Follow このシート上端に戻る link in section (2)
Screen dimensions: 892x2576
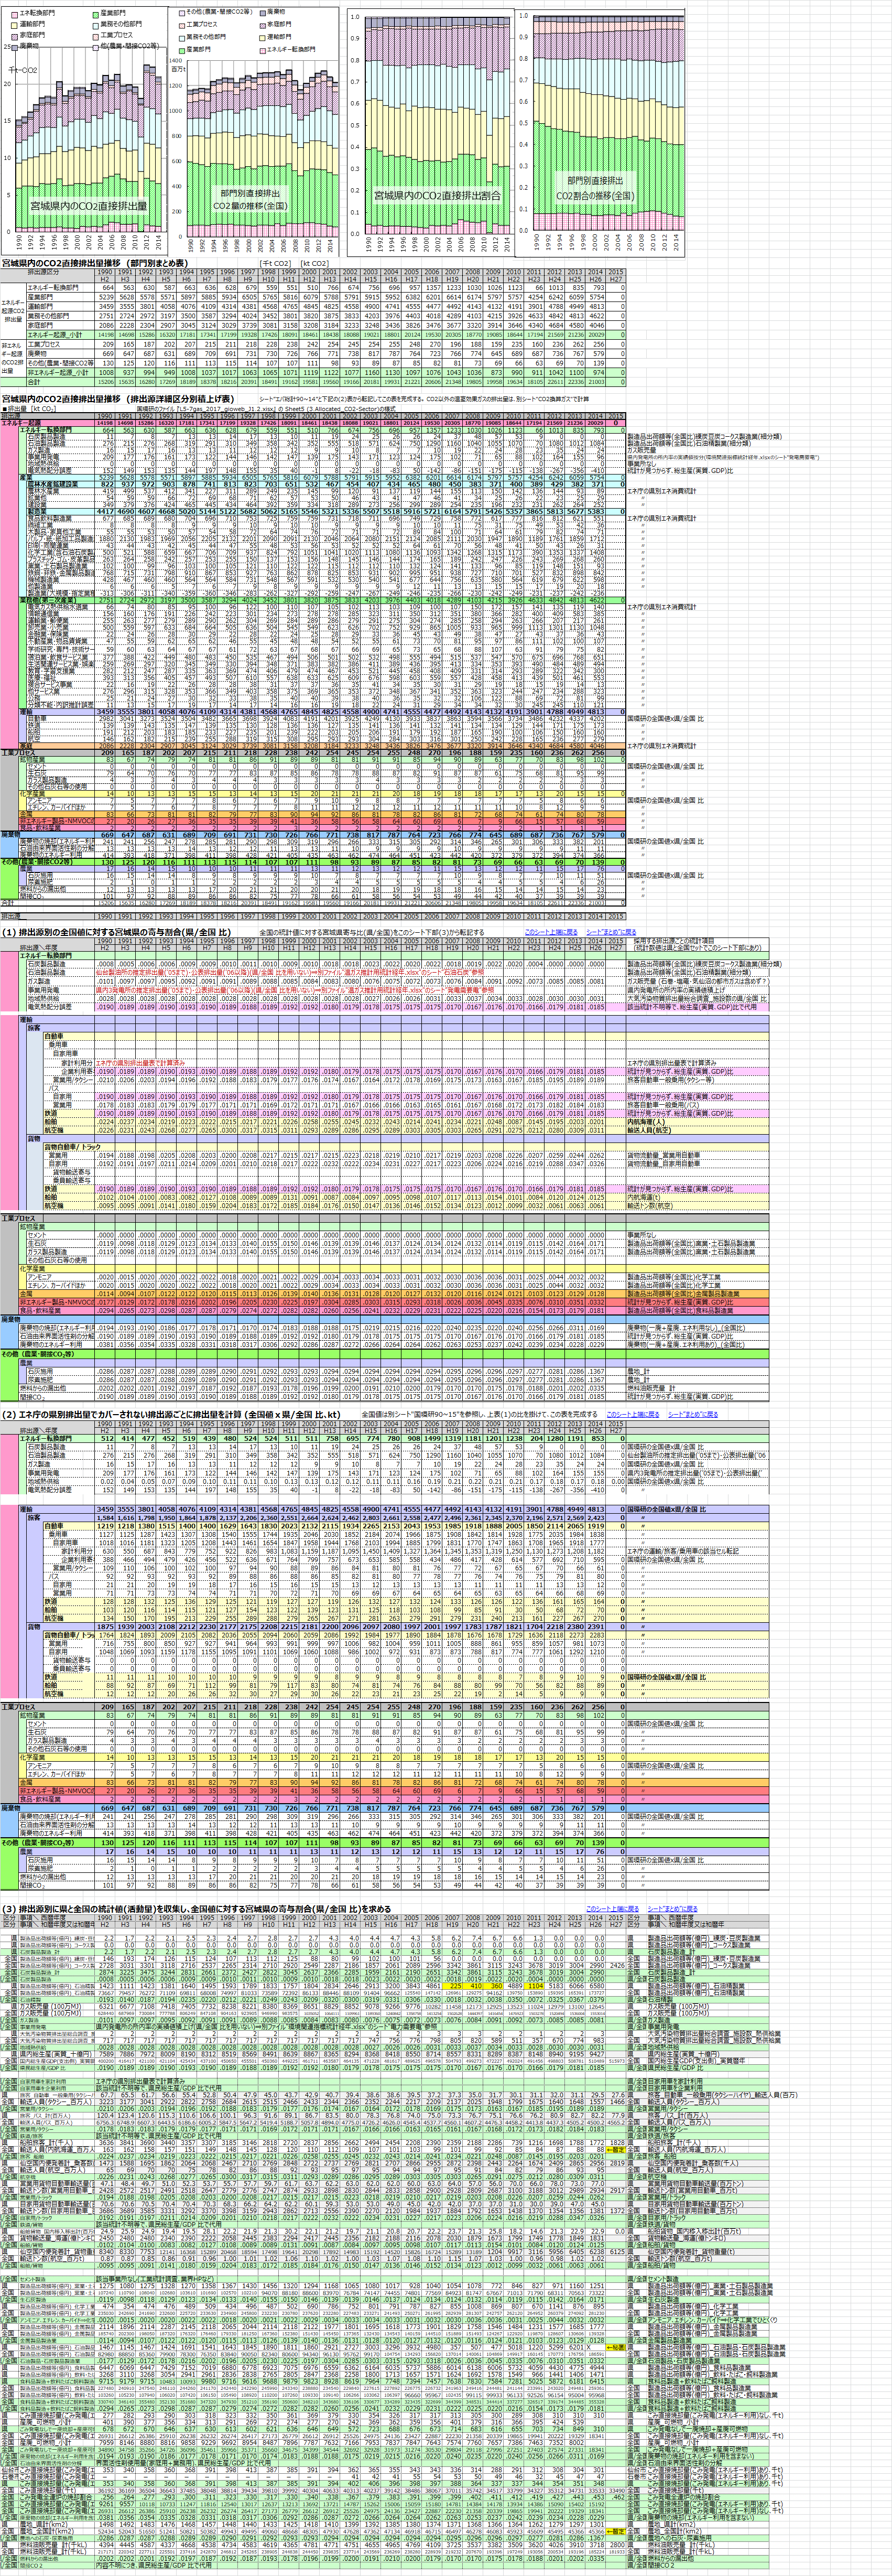click(x=633, y=1415)
